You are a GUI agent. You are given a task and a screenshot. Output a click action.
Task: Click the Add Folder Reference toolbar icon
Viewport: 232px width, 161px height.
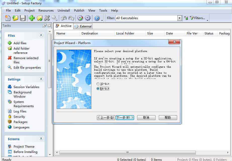click(x=39, y=18)
